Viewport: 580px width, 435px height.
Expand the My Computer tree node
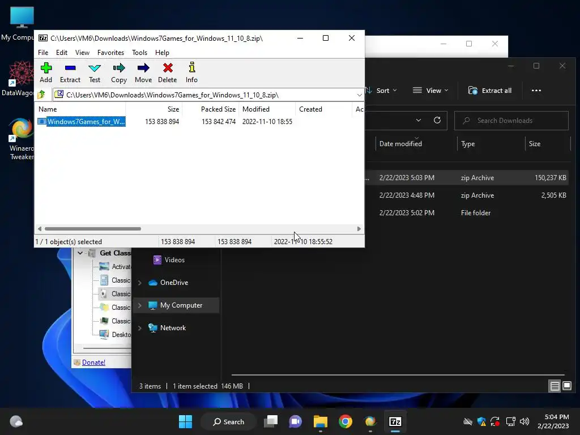coord(140,305)
